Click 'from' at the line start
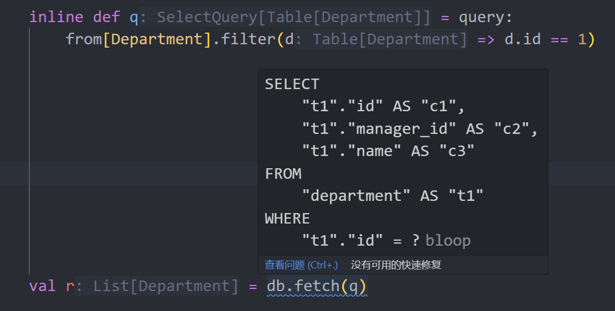615x311 pixels. coord(84,39)
